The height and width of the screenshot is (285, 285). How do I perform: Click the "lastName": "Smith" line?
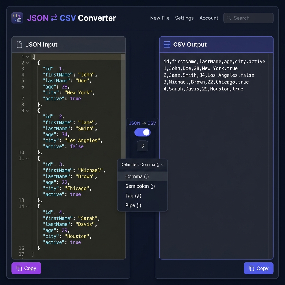[x=70, y=129]
